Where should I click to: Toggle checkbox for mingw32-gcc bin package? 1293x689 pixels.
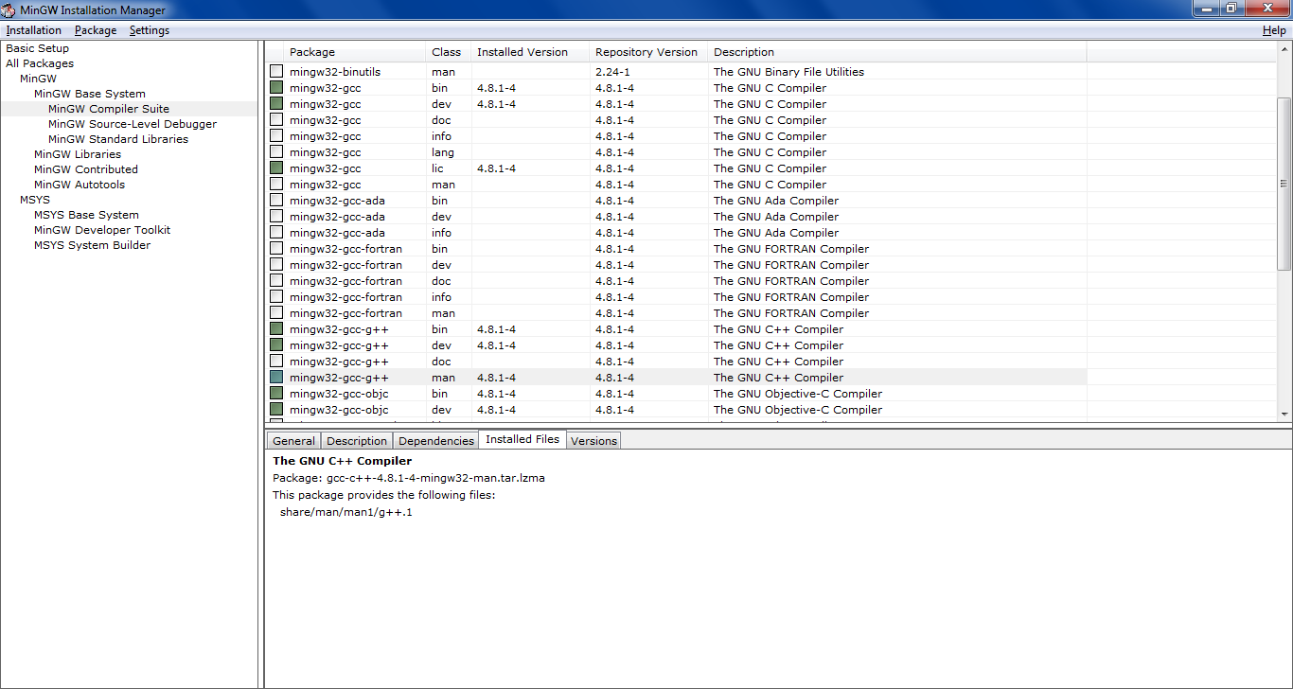[x=276, y=88]
